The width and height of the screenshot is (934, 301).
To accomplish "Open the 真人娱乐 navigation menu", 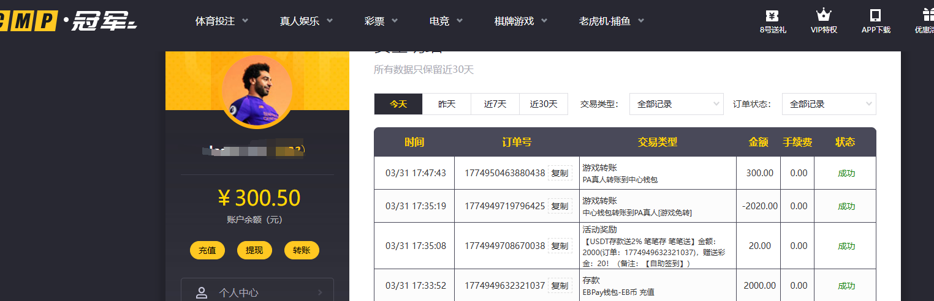I will tap(306, 21).
